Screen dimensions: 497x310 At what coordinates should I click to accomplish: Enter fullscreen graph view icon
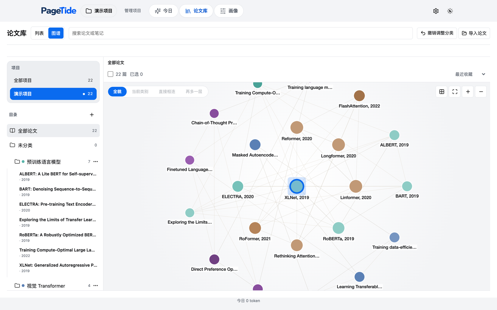(455, 92)
